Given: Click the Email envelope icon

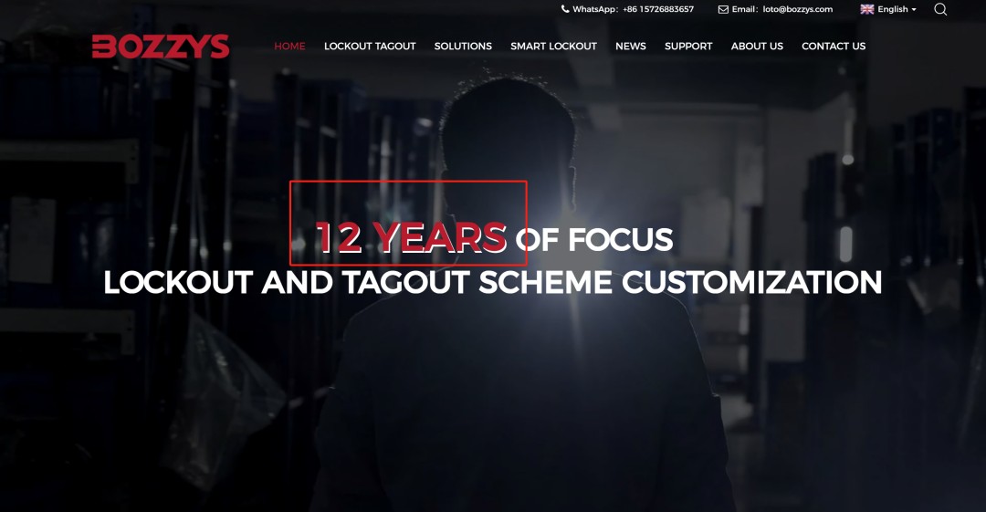Looking at the screenshot, I should (723, 9).
